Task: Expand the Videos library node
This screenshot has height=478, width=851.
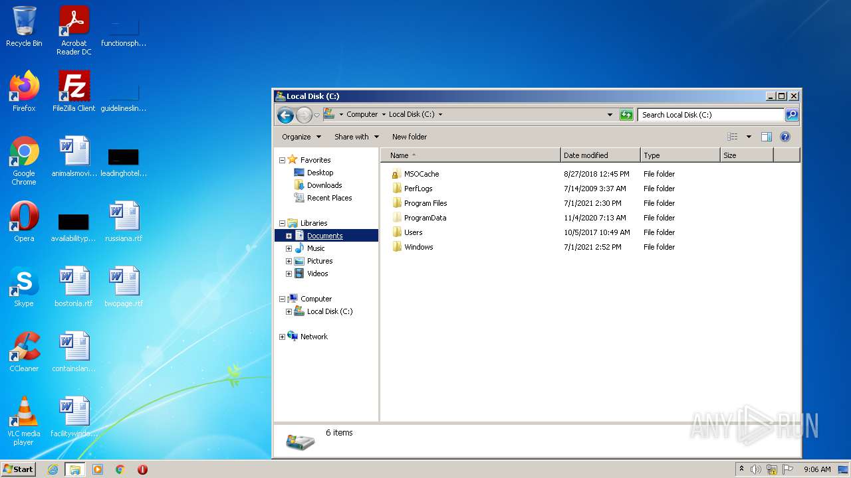Action: pyautogui.click(x=289, y=274)
